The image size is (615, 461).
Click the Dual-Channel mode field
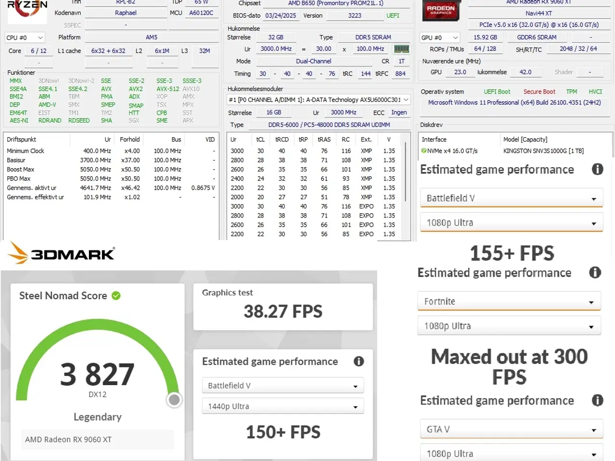[x=314, y=61]
